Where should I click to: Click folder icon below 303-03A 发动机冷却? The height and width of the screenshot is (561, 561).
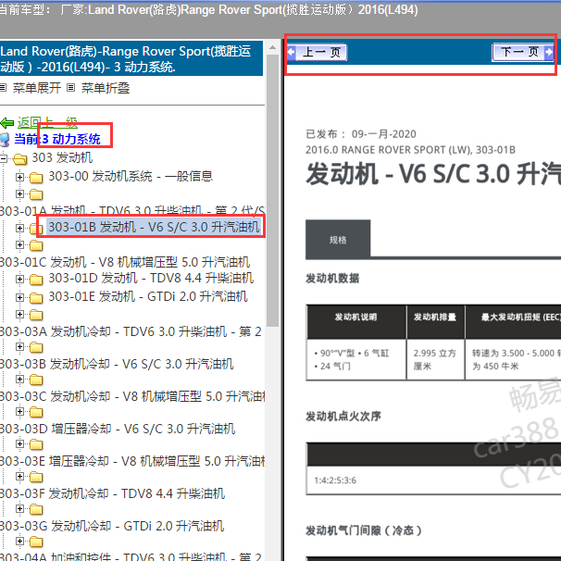coord(36,347)
